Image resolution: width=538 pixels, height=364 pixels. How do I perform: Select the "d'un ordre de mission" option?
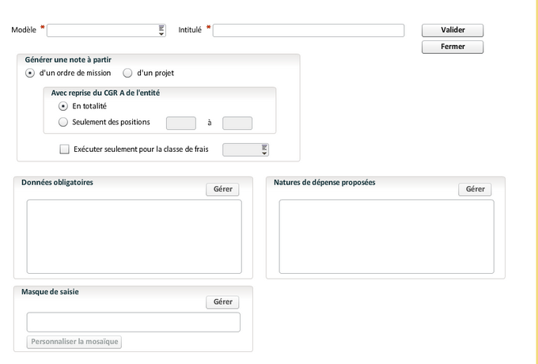coord(30,73)
